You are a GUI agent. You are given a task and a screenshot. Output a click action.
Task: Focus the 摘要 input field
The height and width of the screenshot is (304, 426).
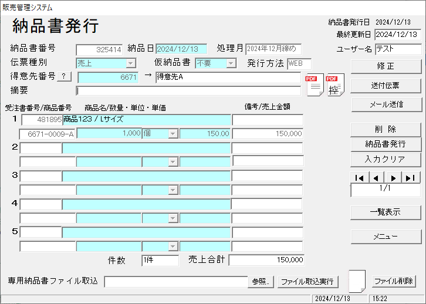[x=188, y=91]
